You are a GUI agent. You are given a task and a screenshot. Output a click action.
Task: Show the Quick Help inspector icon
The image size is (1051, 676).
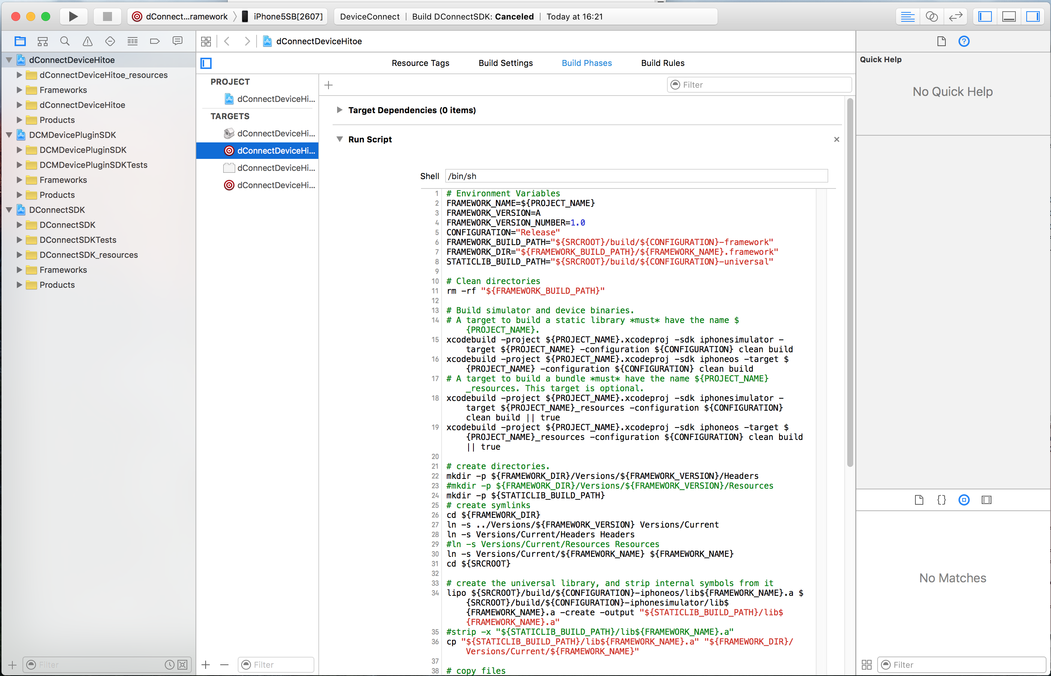point(964,41)
